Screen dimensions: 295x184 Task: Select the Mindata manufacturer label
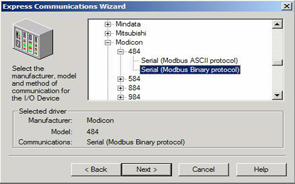128,24
